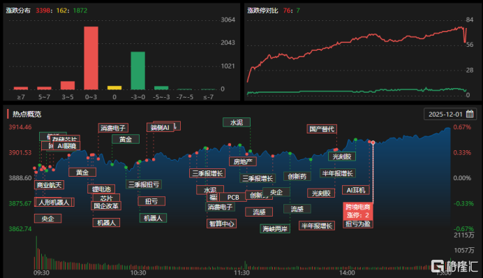Click the 涨跌停对比 chart title

(262, 10)
